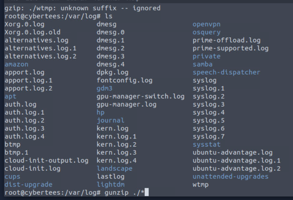Click the terminal cursor after gunzip command

pyautogui.click(x=147, y=192)
